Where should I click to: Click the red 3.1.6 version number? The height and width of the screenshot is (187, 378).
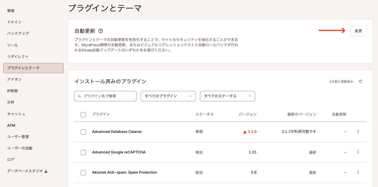coord(252,132)
